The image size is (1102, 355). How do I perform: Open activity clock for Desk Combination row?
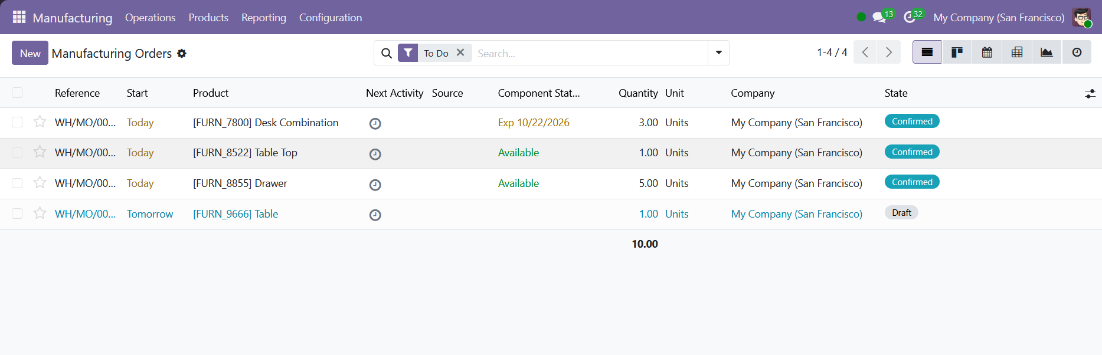[375, 123]
